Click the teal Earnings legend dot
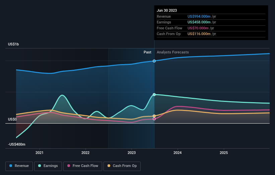The height and width of the screenshot is (175, 275). [x=40, y=166]
